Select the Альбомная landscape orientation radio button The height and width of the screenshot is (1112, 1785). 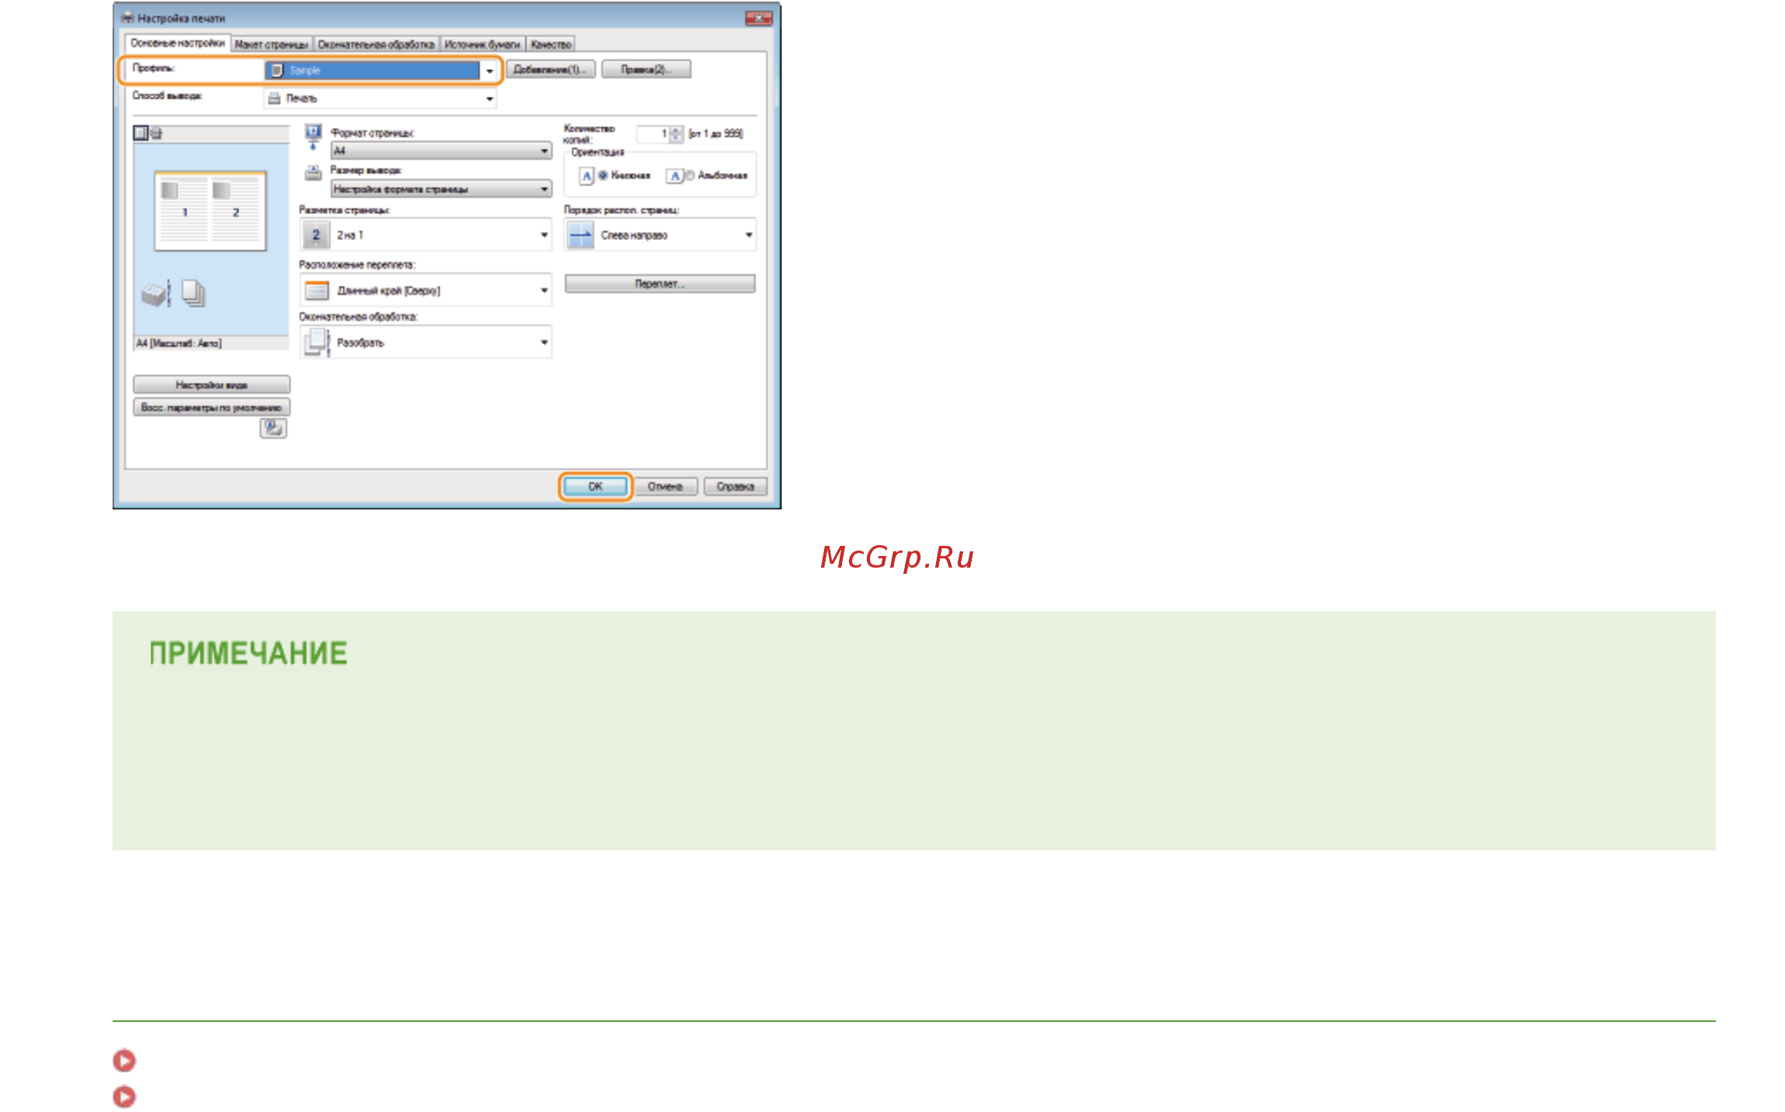(x=690, y=175)
